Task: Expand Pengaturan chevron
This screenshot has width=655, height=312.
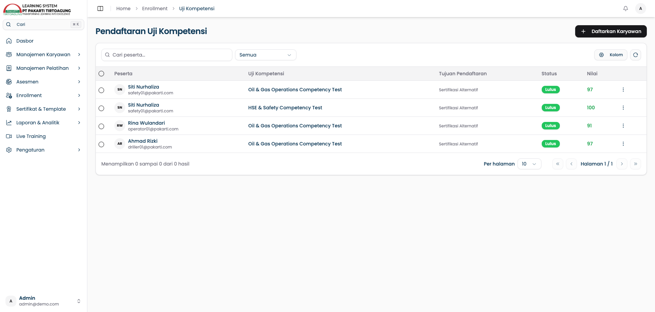Action: point(79,150)
